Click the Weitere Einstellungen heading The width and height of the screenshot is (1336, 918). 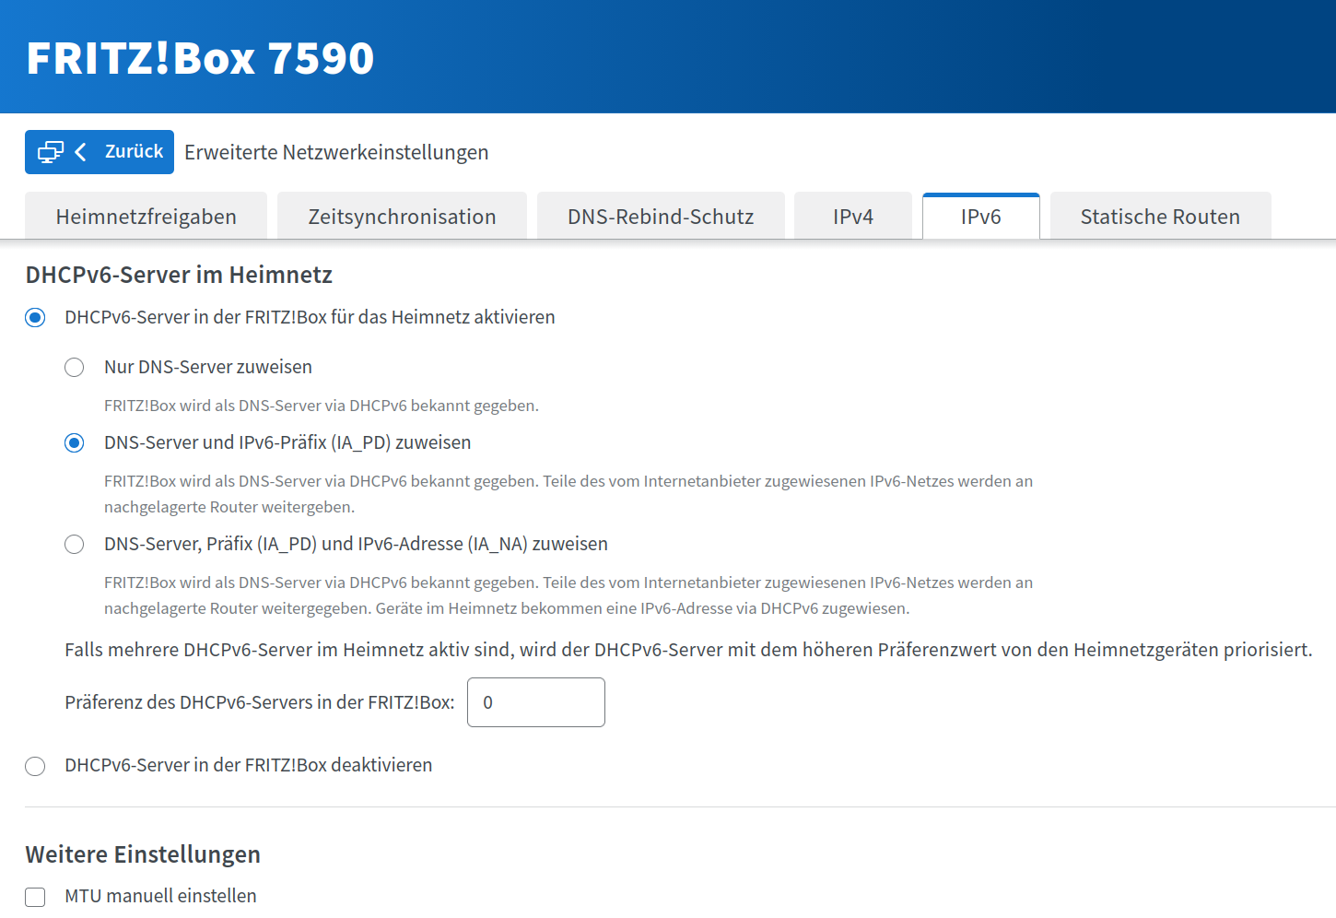[143, 854]
